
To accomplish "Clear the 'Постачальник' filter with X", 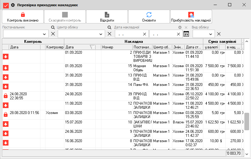I will [x=53, y=34].
